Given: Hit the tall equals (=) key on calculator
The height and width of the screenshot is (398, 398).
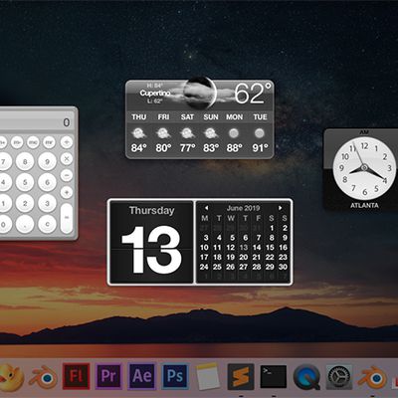Looking at the screenshot, I should pos(67,218).
